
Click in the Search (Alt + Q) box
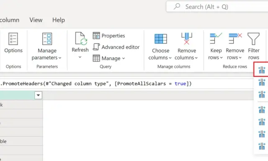217,7
